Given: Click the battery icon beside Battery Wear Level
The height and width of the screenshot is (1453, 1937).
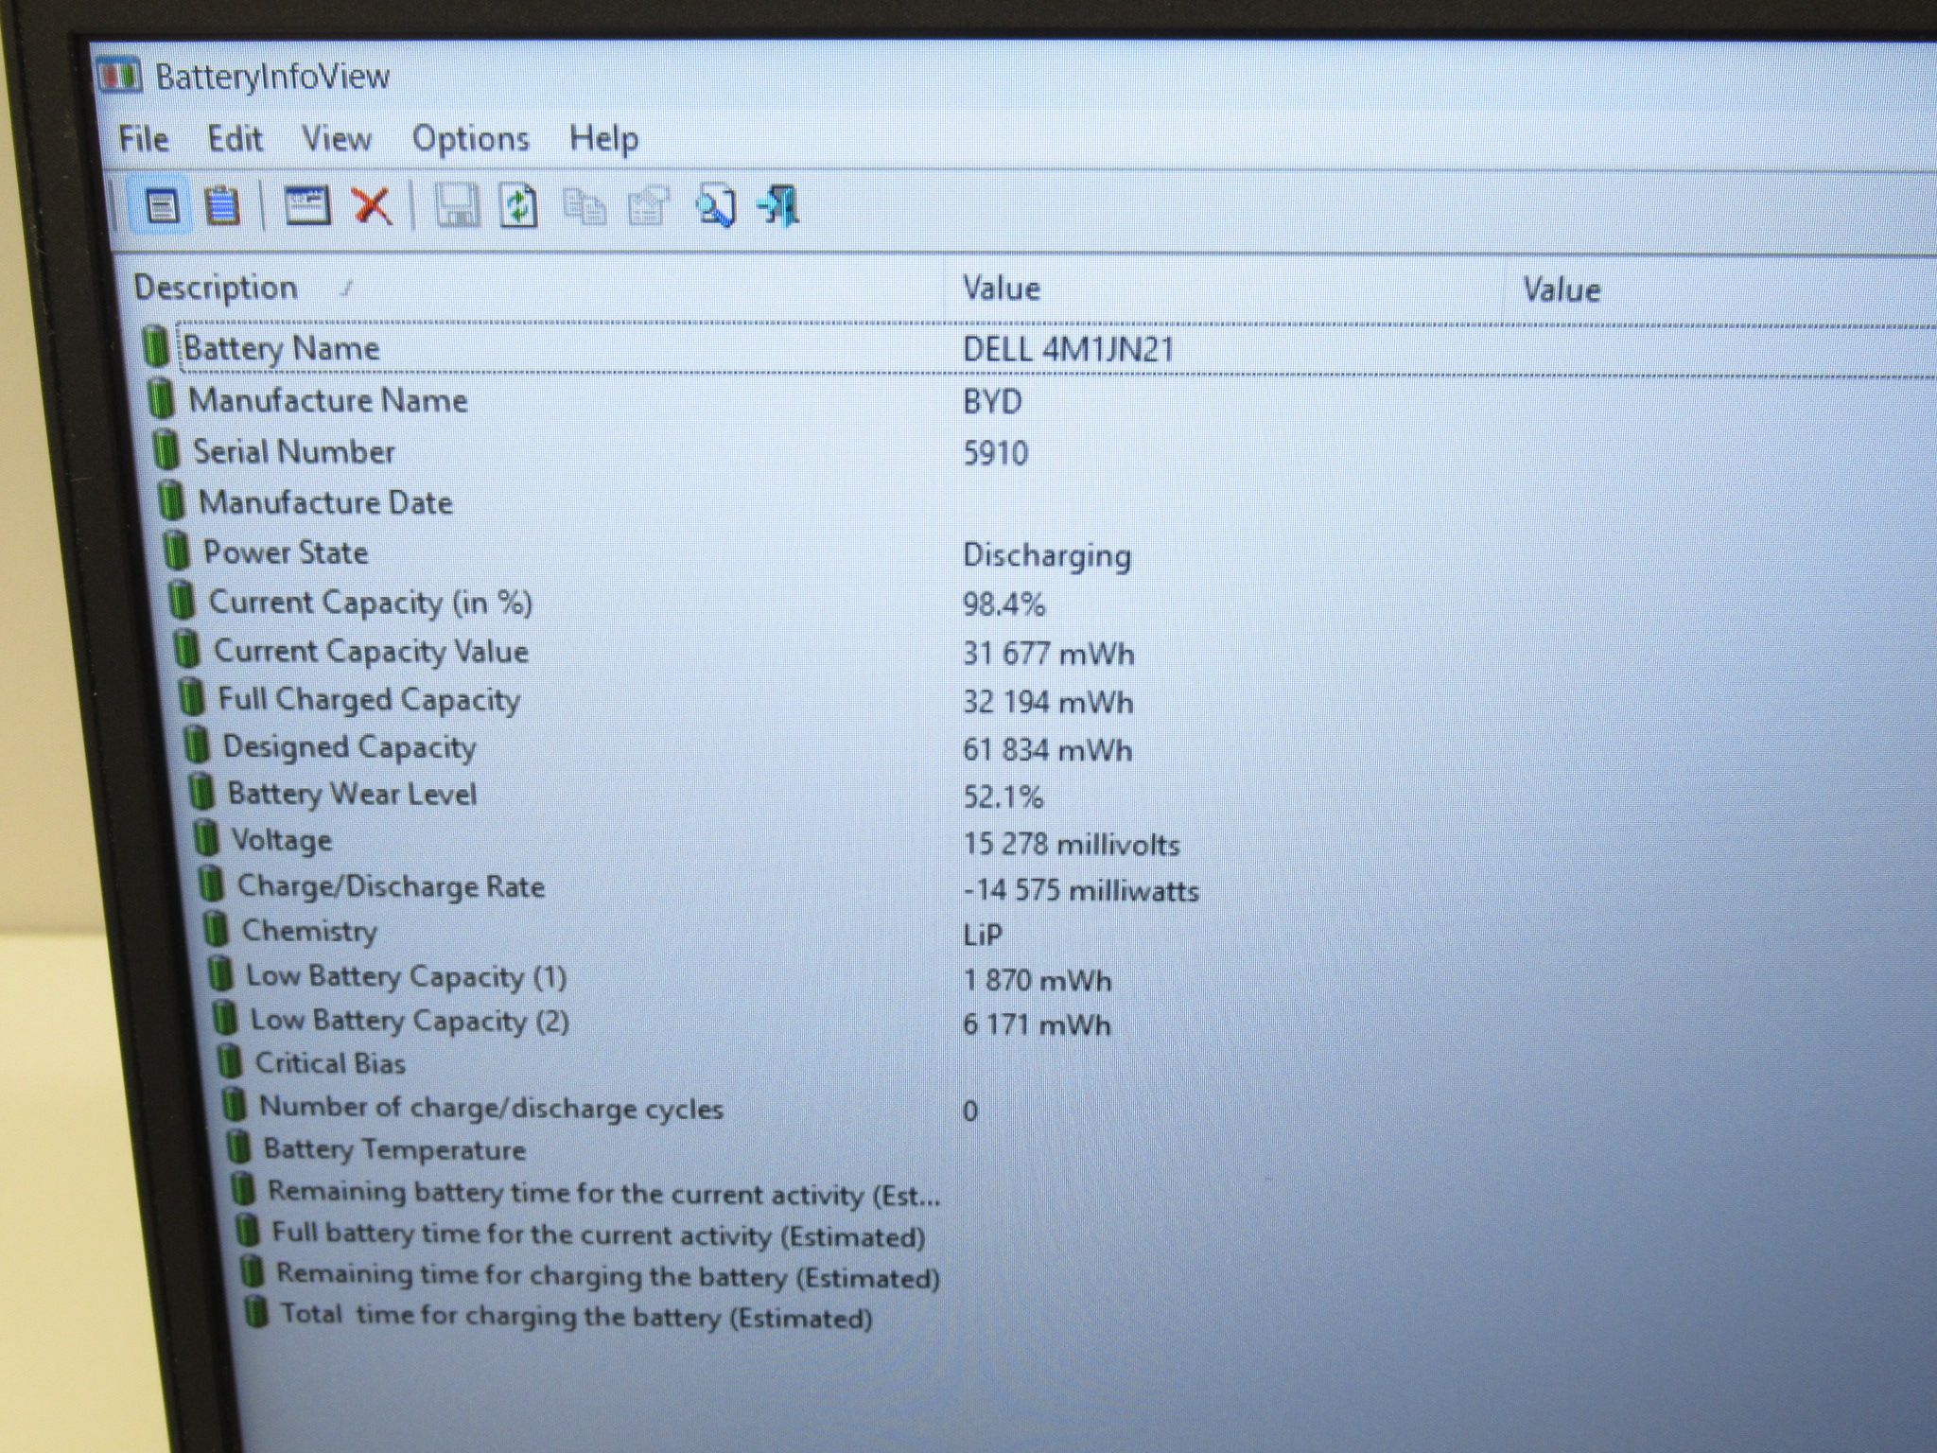Looking at the screenshot, I should [201, 791].
